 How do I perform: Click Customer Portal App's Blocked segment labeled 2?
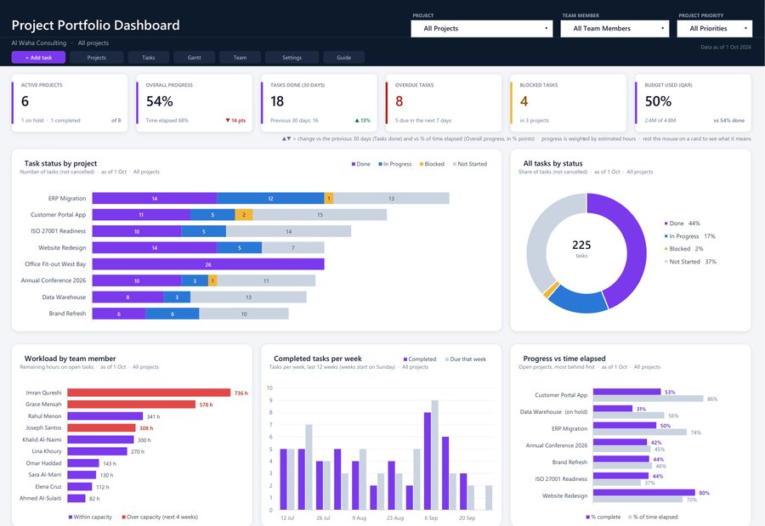pyautogui.click(x=244, y=215)
